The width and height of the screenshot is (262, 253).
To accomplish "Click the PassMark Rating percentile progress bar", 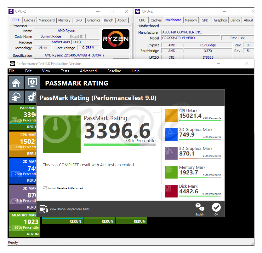I will tap(119, 145).
